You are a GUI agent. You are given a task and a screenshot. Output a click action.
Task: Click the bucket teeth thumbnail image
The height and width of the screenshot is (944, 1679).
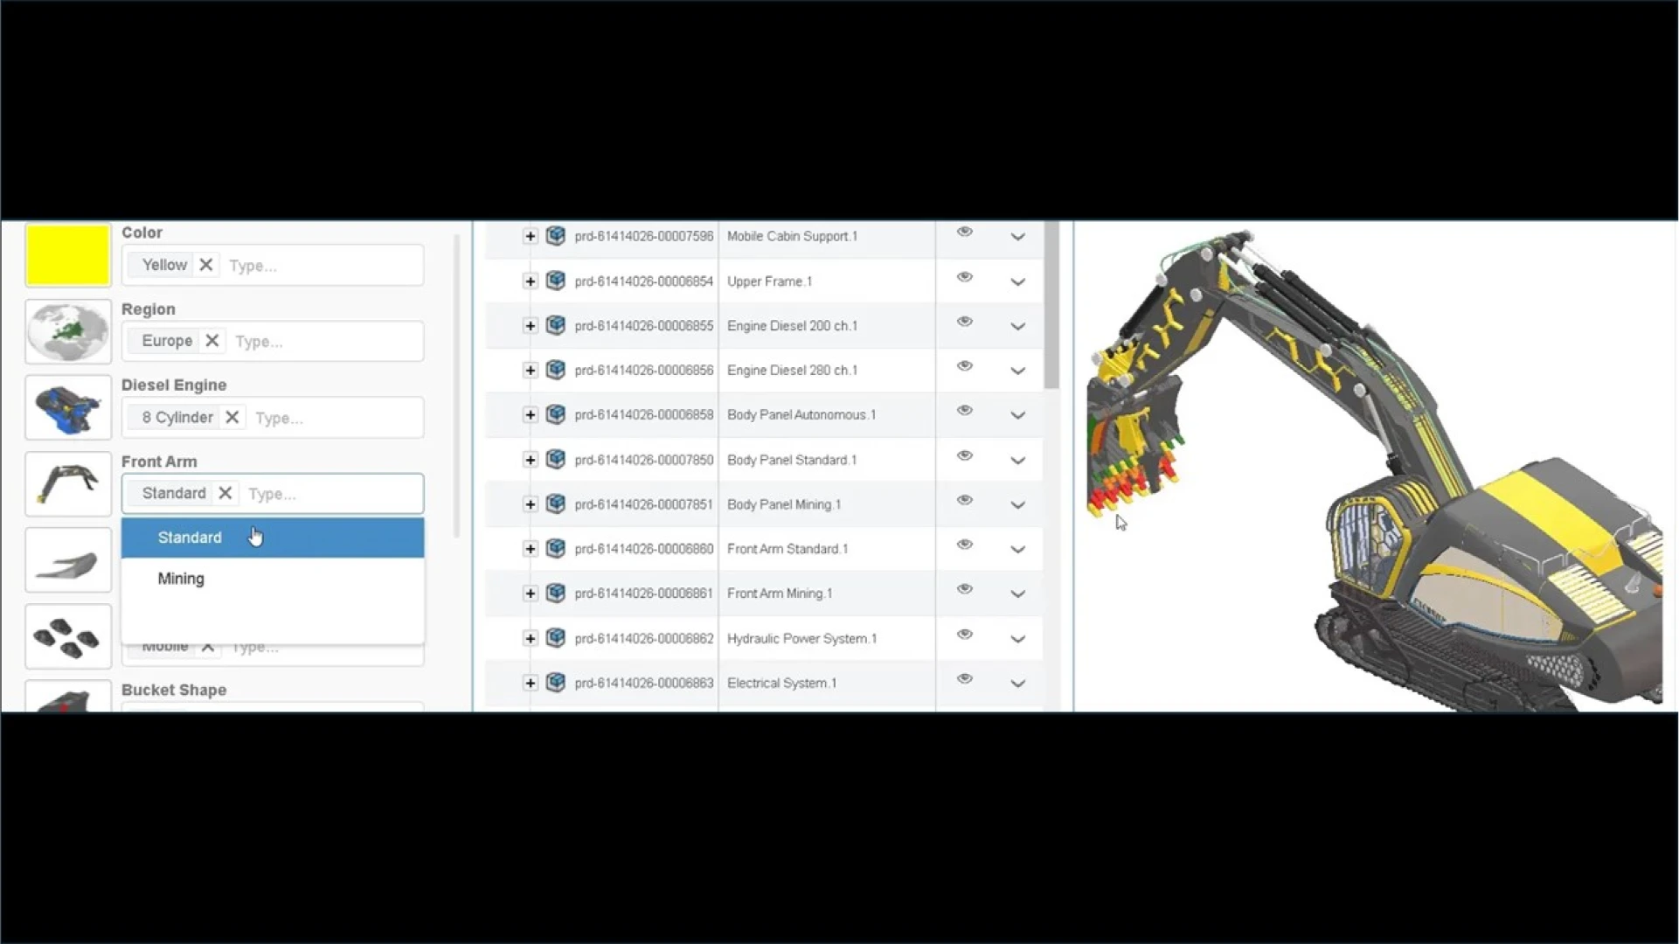pyautogui.click(x=68, y=560)
